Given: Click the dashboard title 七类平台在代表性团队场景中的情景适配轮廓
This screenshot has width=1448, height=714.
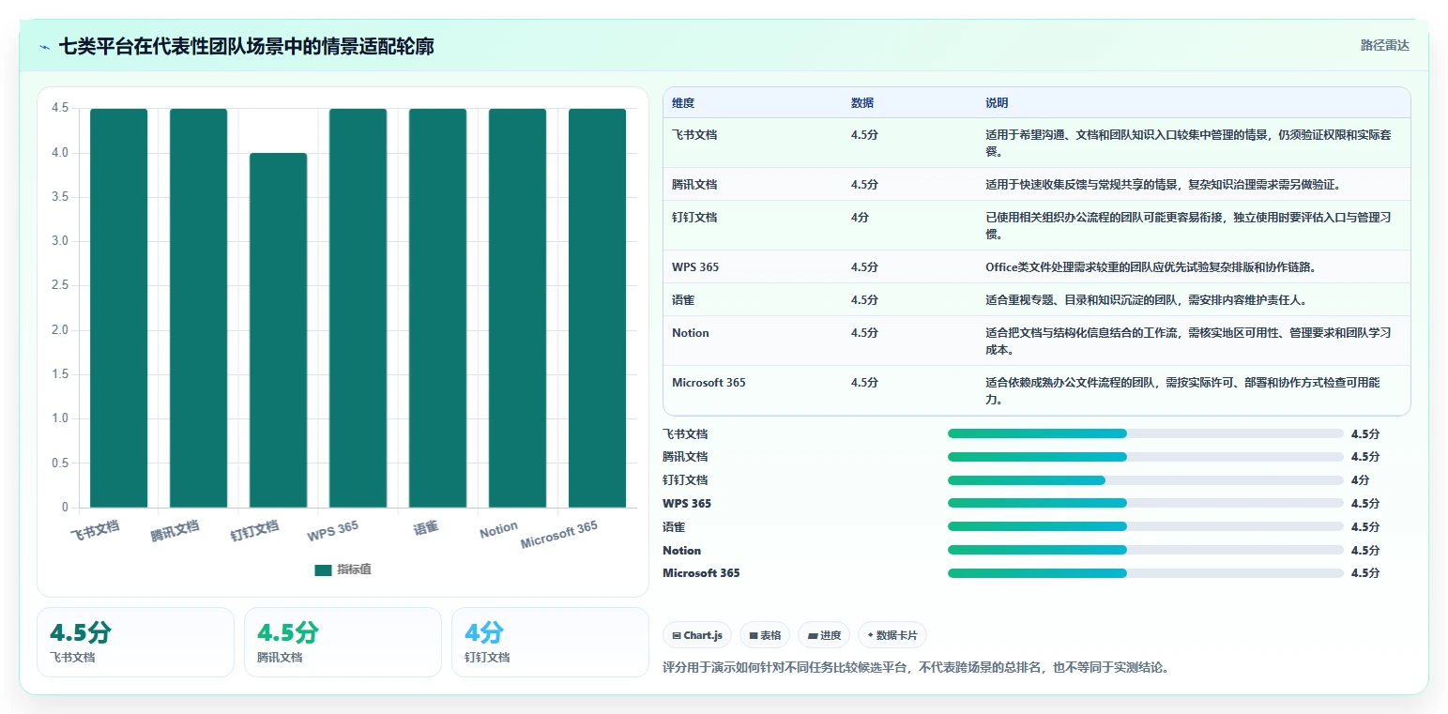Looking at the screenshot, I should click(x=247, y=46).
